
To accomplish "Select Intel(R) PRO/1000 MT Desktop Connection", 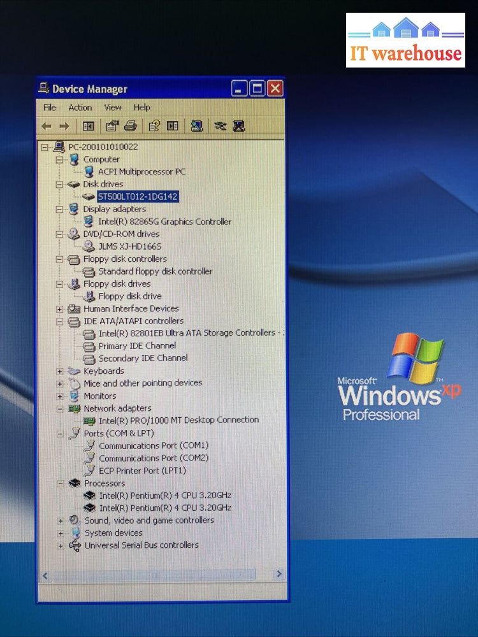I will [178, 420].
